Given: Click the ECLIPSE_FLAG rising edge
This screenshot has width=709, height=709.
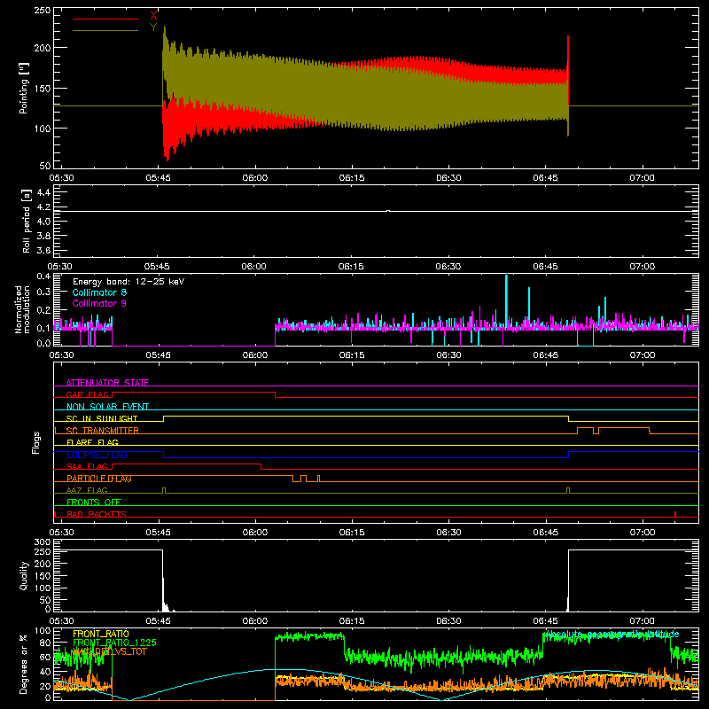Looking at the screenshot, I should point(568,455).
